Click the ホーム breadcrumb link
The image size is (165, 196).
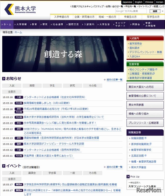pos(18,32)
